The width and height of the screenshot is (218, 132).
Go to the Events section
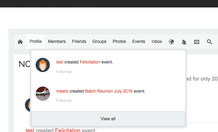pyautogui.click(x=139, y=42)
